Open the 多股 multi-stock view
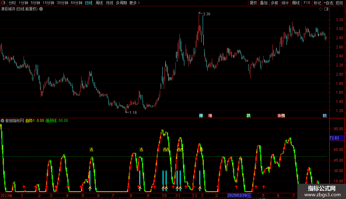The width and height of the screenshot is (346, 199). pos(274,3)
